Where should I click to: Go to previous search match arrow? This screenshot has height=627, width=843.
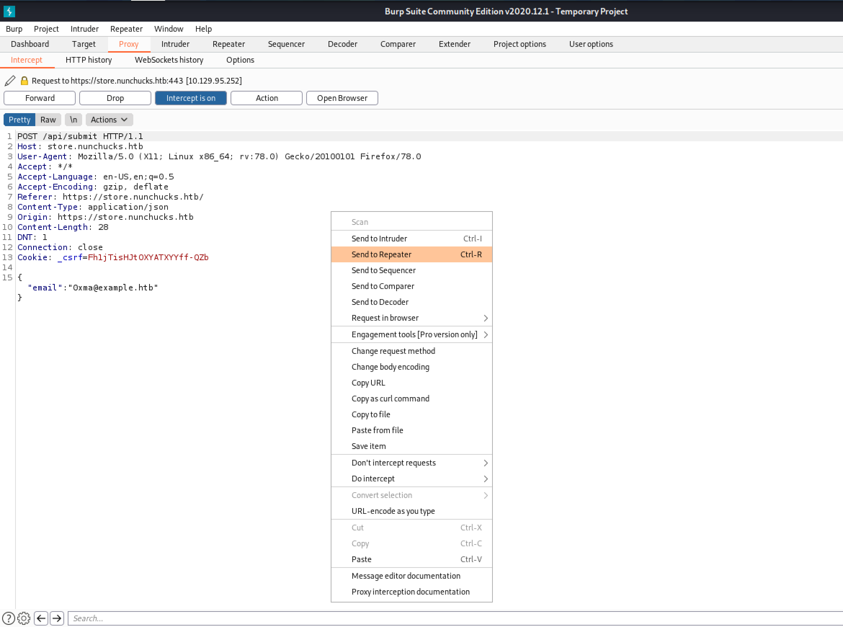coord(41,618)
